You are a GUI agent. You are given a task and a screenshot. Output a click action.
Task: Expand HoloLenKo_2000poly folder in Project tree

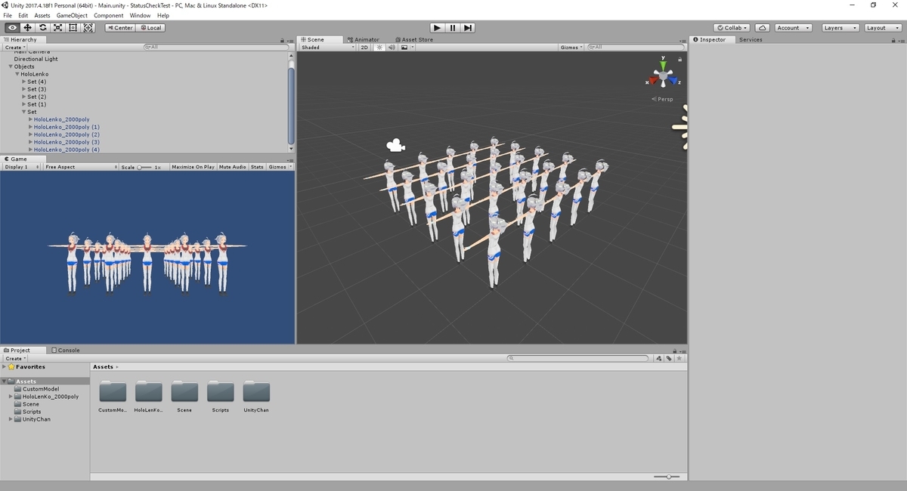(x=11, y=397)
